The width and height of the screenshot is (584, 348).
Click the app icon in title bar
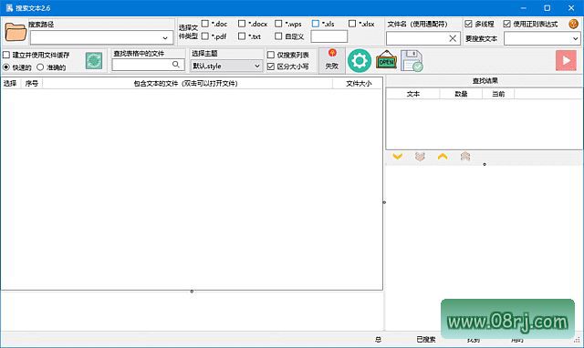[9, 8]
